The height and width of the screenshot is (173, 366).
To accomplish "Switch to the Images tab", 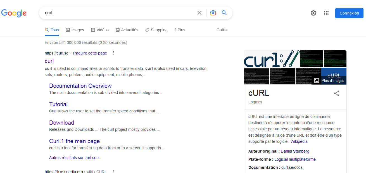I will (75, 30).
